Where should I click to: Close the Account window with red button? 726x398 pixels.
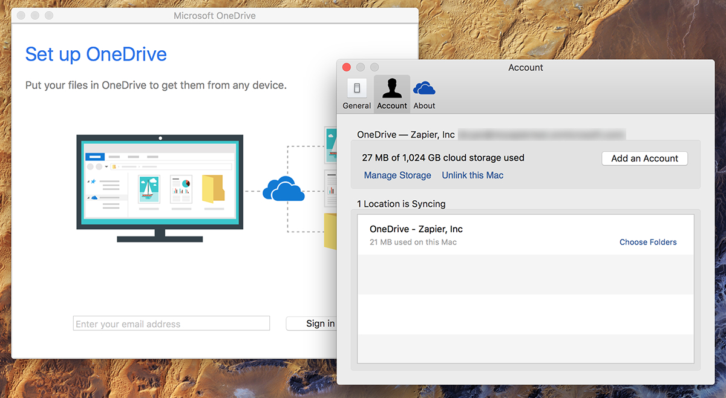pos(347,67)
